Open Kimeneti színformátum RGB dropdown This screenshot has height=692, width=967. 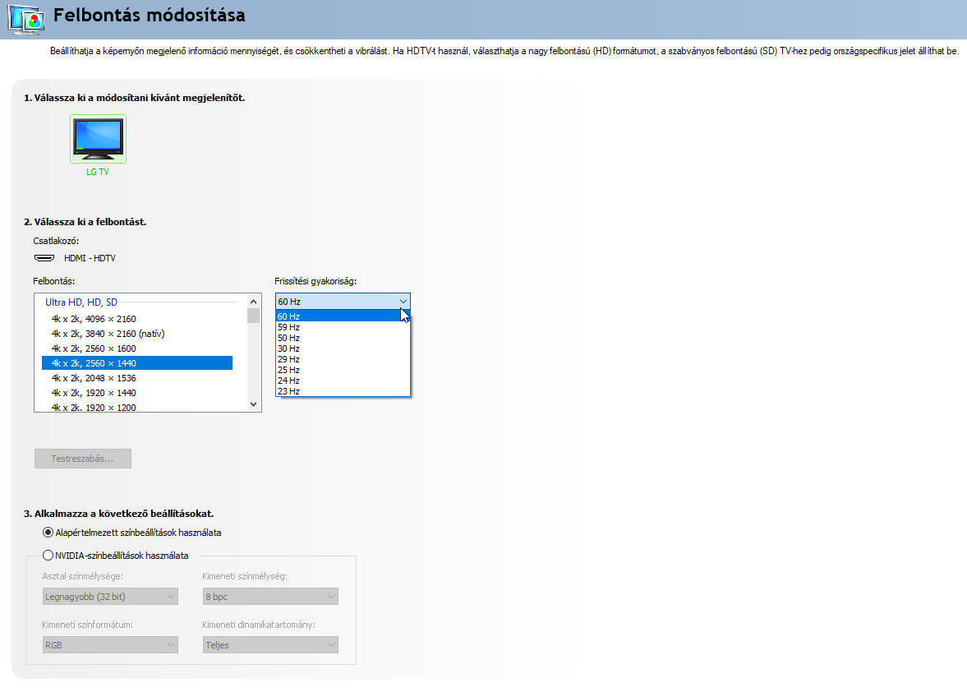[110, 645]
